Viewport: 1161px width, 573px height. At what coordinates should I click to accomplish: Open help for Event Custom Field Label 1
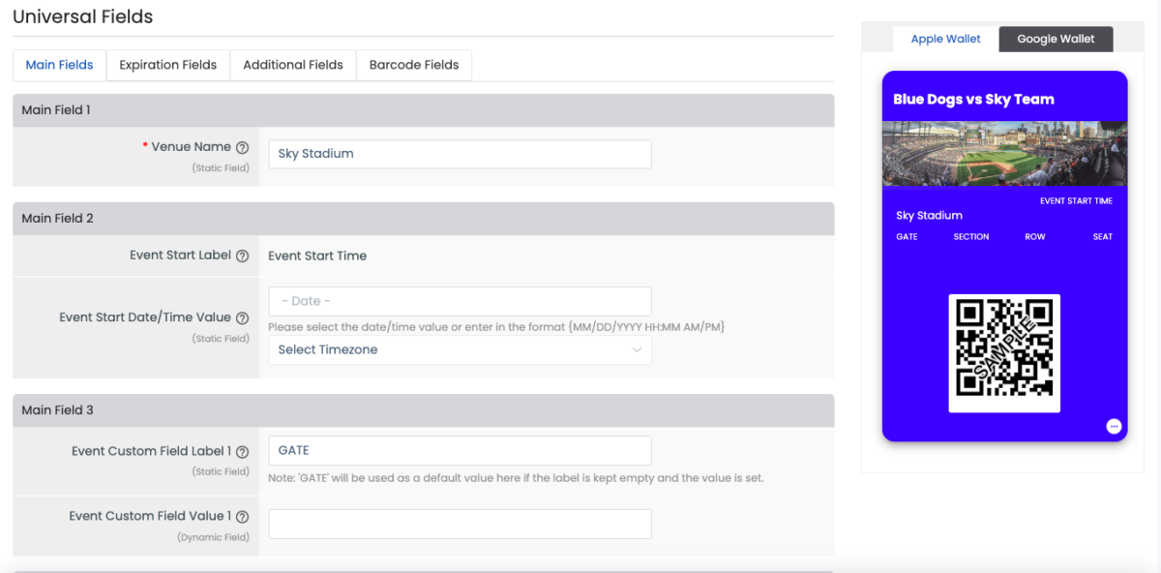(x=243, y=450)
